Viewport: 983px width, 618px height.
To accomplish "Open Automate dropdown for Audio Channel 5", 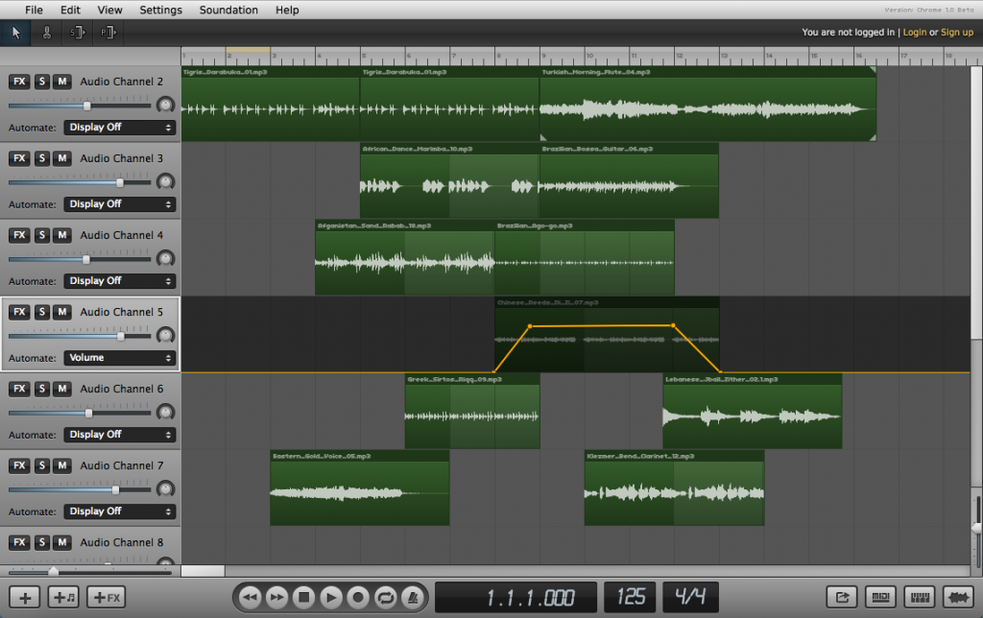I will click(x=120, y=358).
